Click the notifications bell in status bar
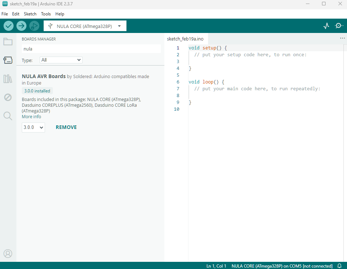The width and height of the screenshot is (347, 269). pos(339,266)
